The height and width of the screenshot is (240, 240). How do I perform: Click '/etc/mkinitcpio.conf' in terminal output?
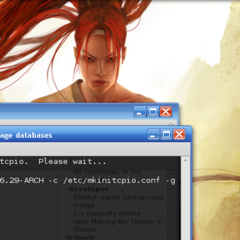112,181
